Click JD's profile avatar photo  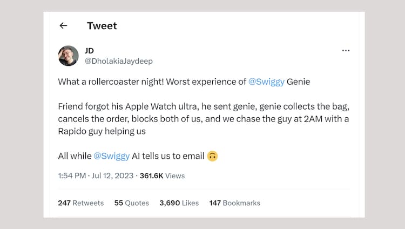pyautogui.click(x=69, y=56)
